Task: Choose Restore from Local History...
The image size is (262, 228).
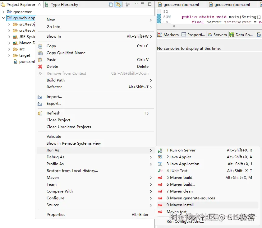Action: (x=96, y=171)
